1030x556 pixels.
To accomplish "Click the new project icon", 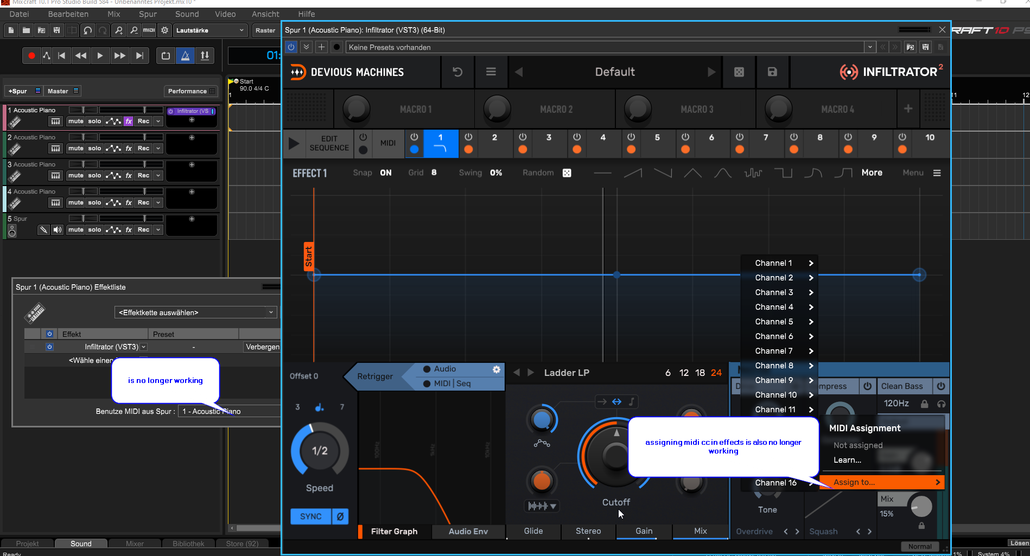I will pos(11,30).
